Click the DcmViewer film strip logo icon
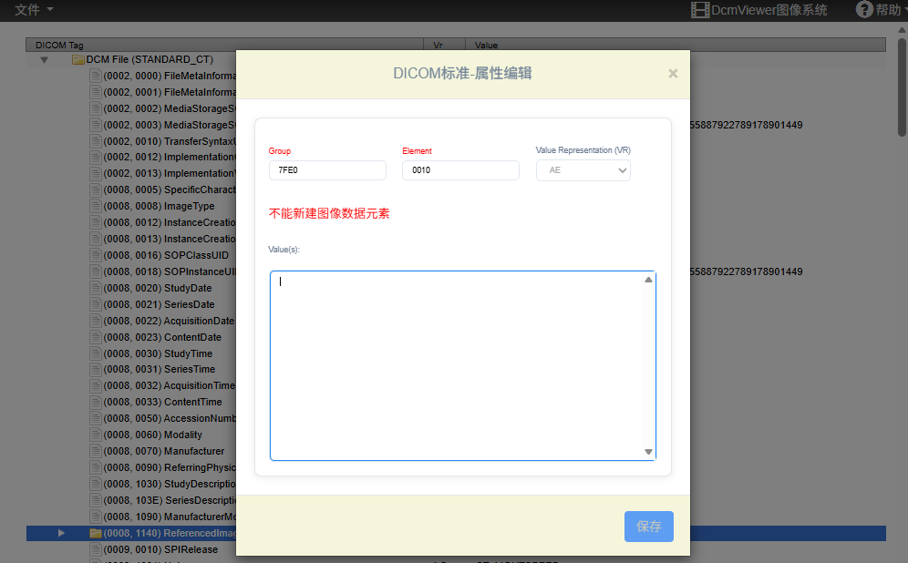908x563 pixels. coord(699,10)
